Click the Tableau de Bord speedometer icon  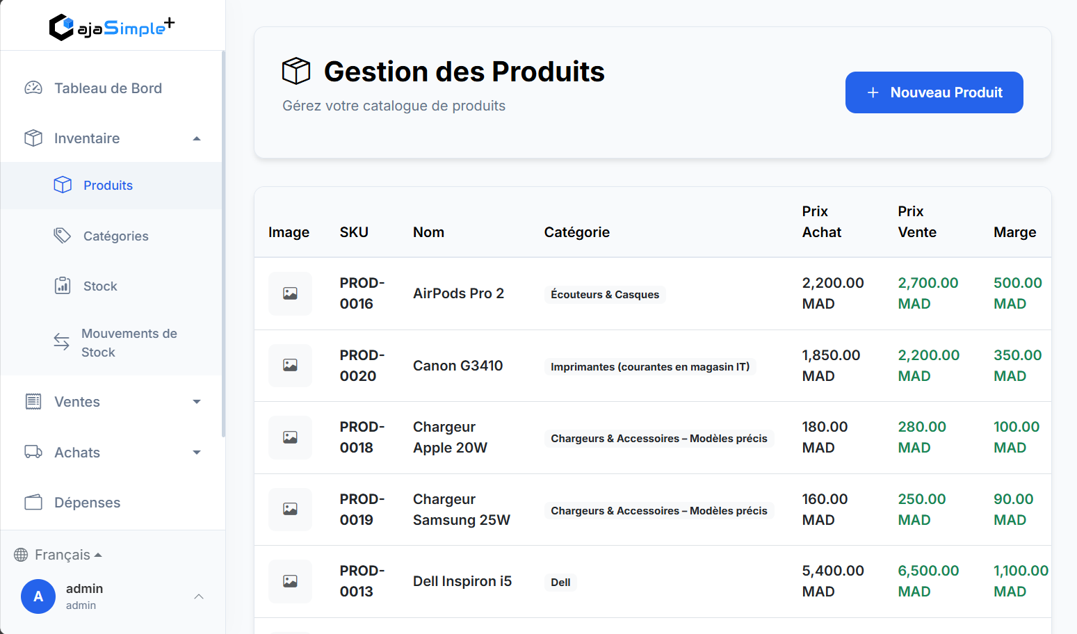(x=33, y=88)
